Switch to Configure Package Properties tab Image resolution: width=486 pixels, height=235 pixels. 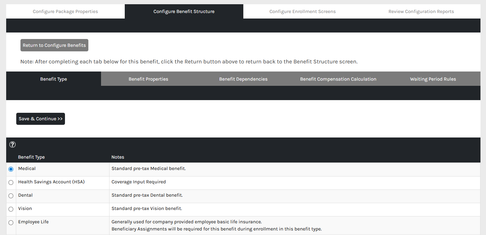[x=65, y=11]
